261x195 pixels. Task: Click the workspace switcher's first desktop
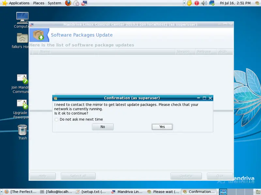[x=223, y=192]
